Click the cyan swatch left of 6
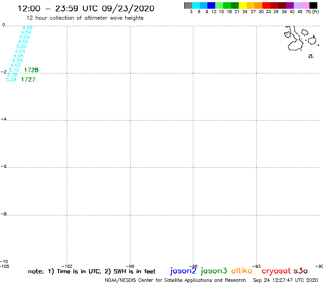This screenshot has height=284, width=323. [x=196, y=5]
